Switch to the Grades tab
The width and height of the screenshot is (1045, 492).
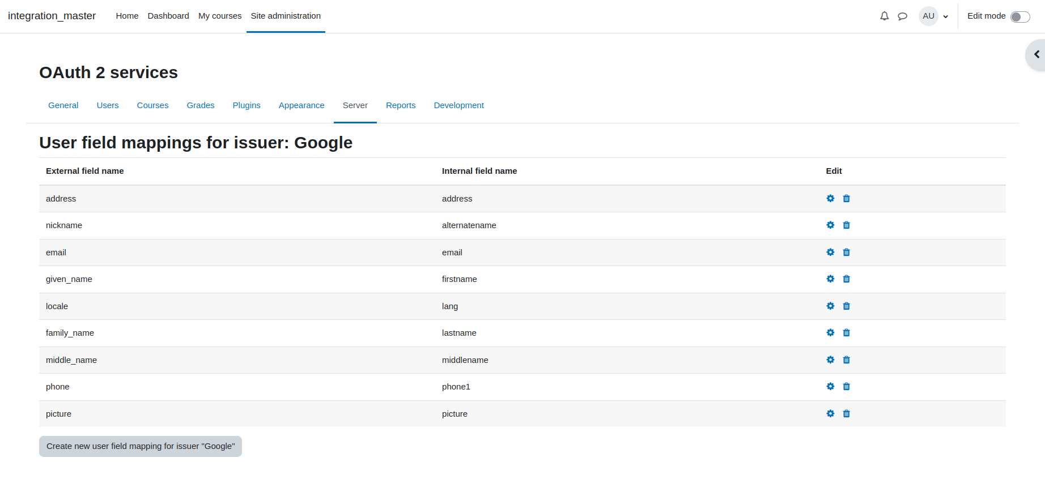(x=201, y=105)
